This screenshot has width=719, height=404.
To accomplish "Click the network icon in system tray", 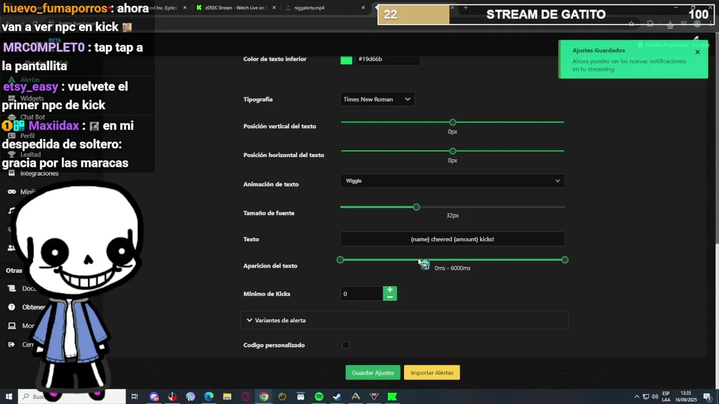I will pos(646,397).
